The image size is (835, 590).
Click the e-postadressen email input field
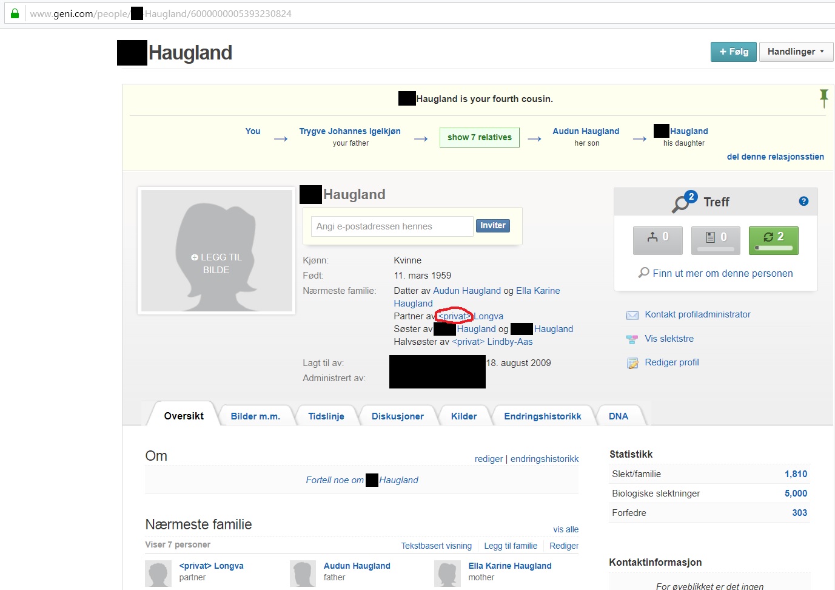coord(391,226)
